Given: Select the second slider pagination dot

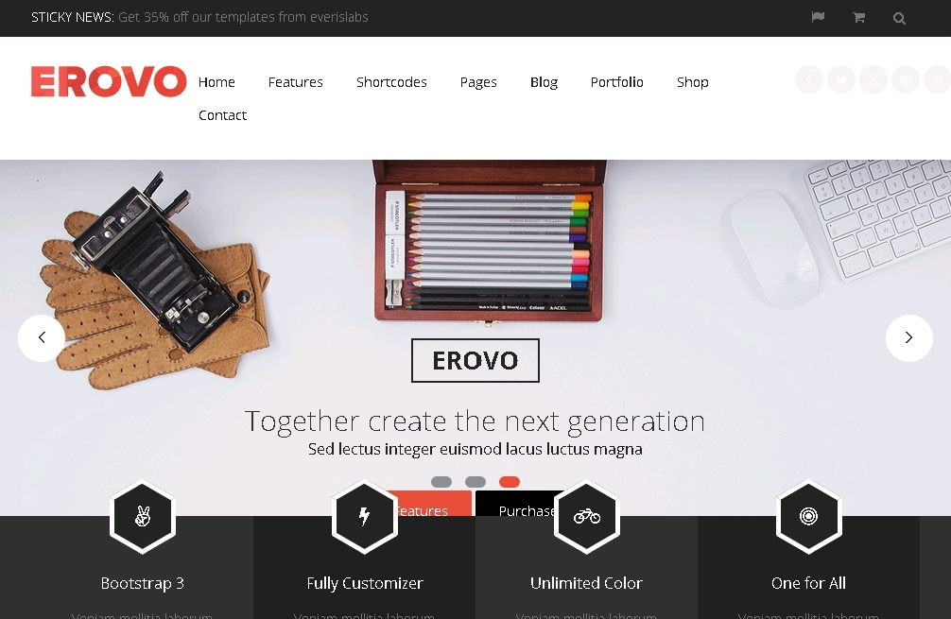Looking at the screenshot, I should click(x=475, y=482).
